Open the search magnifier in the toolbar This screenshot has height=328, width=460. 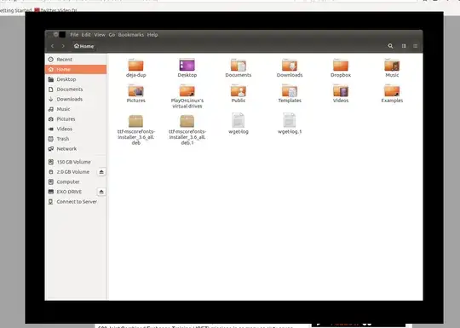coord(390,46)
